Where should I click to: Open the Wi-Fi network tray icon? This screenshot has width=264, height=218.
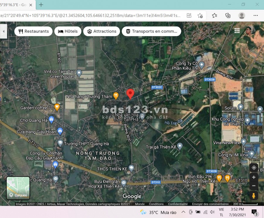(205, 212)
